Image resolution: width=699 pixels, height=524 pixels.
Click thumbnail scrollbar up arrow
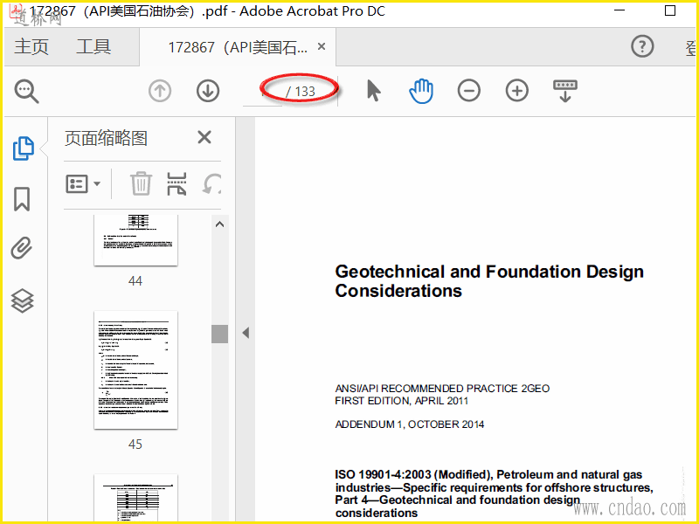[220, 224]
